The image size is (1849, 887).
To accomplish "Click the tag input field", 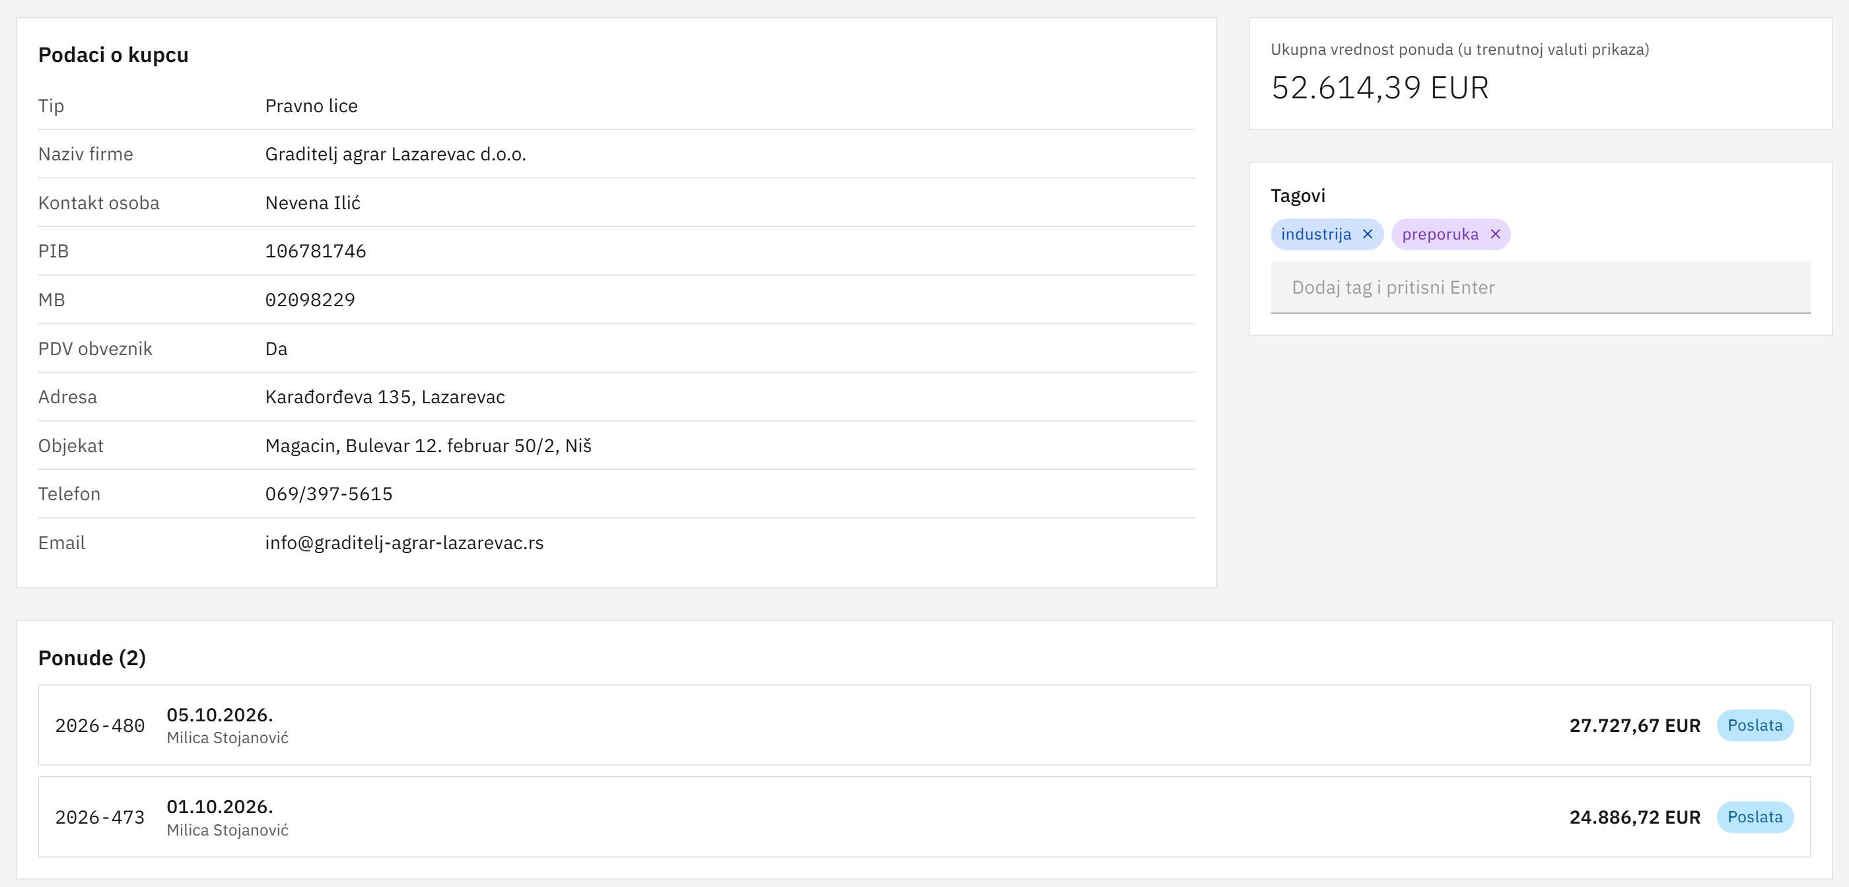I will pyautogui.click(x=1541, y=287).
